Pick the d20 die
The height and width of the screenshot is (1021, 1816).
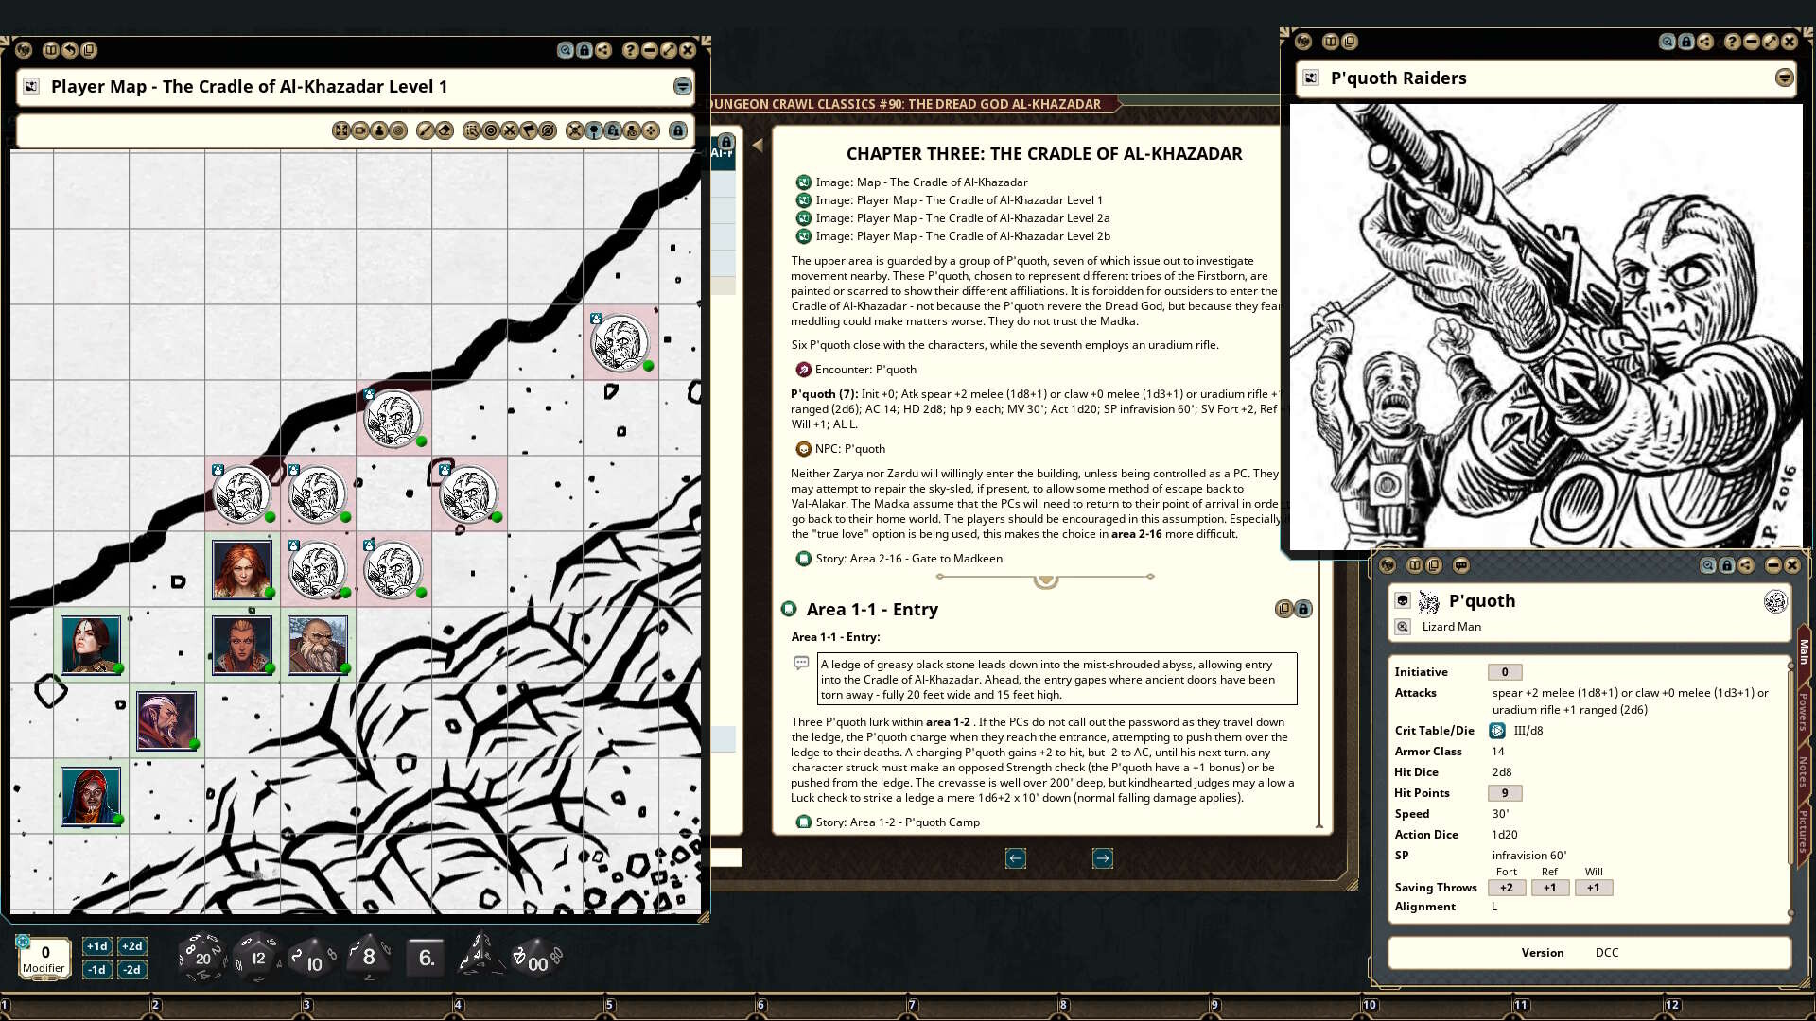pos(201,957)
